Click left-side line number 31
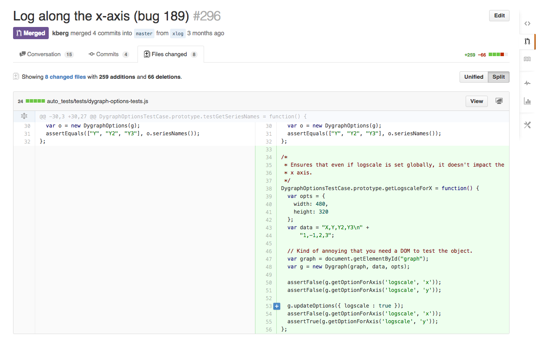 tap(27, 134)
